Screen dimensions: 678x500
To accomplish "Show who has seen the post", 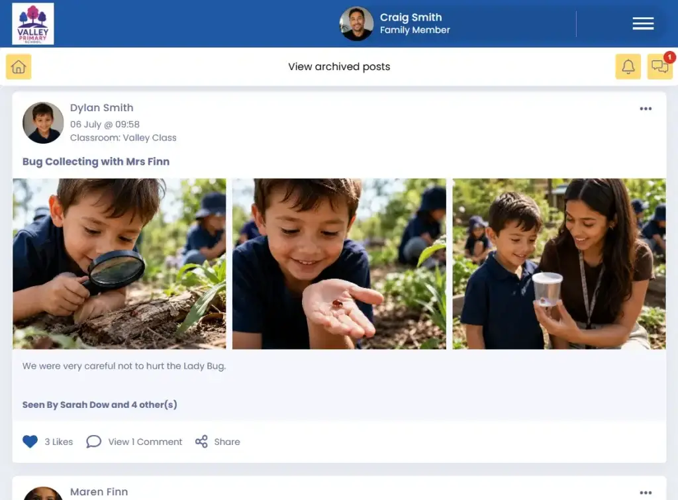I will 100,405.
